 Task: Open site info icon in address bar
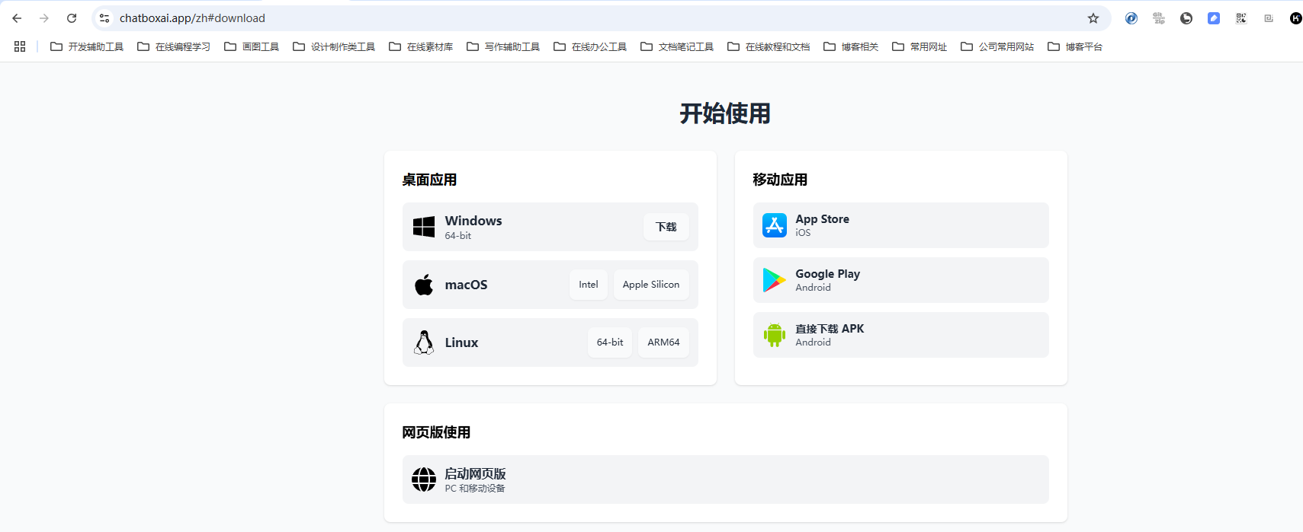pyautogui.click(x=104, y=18)
